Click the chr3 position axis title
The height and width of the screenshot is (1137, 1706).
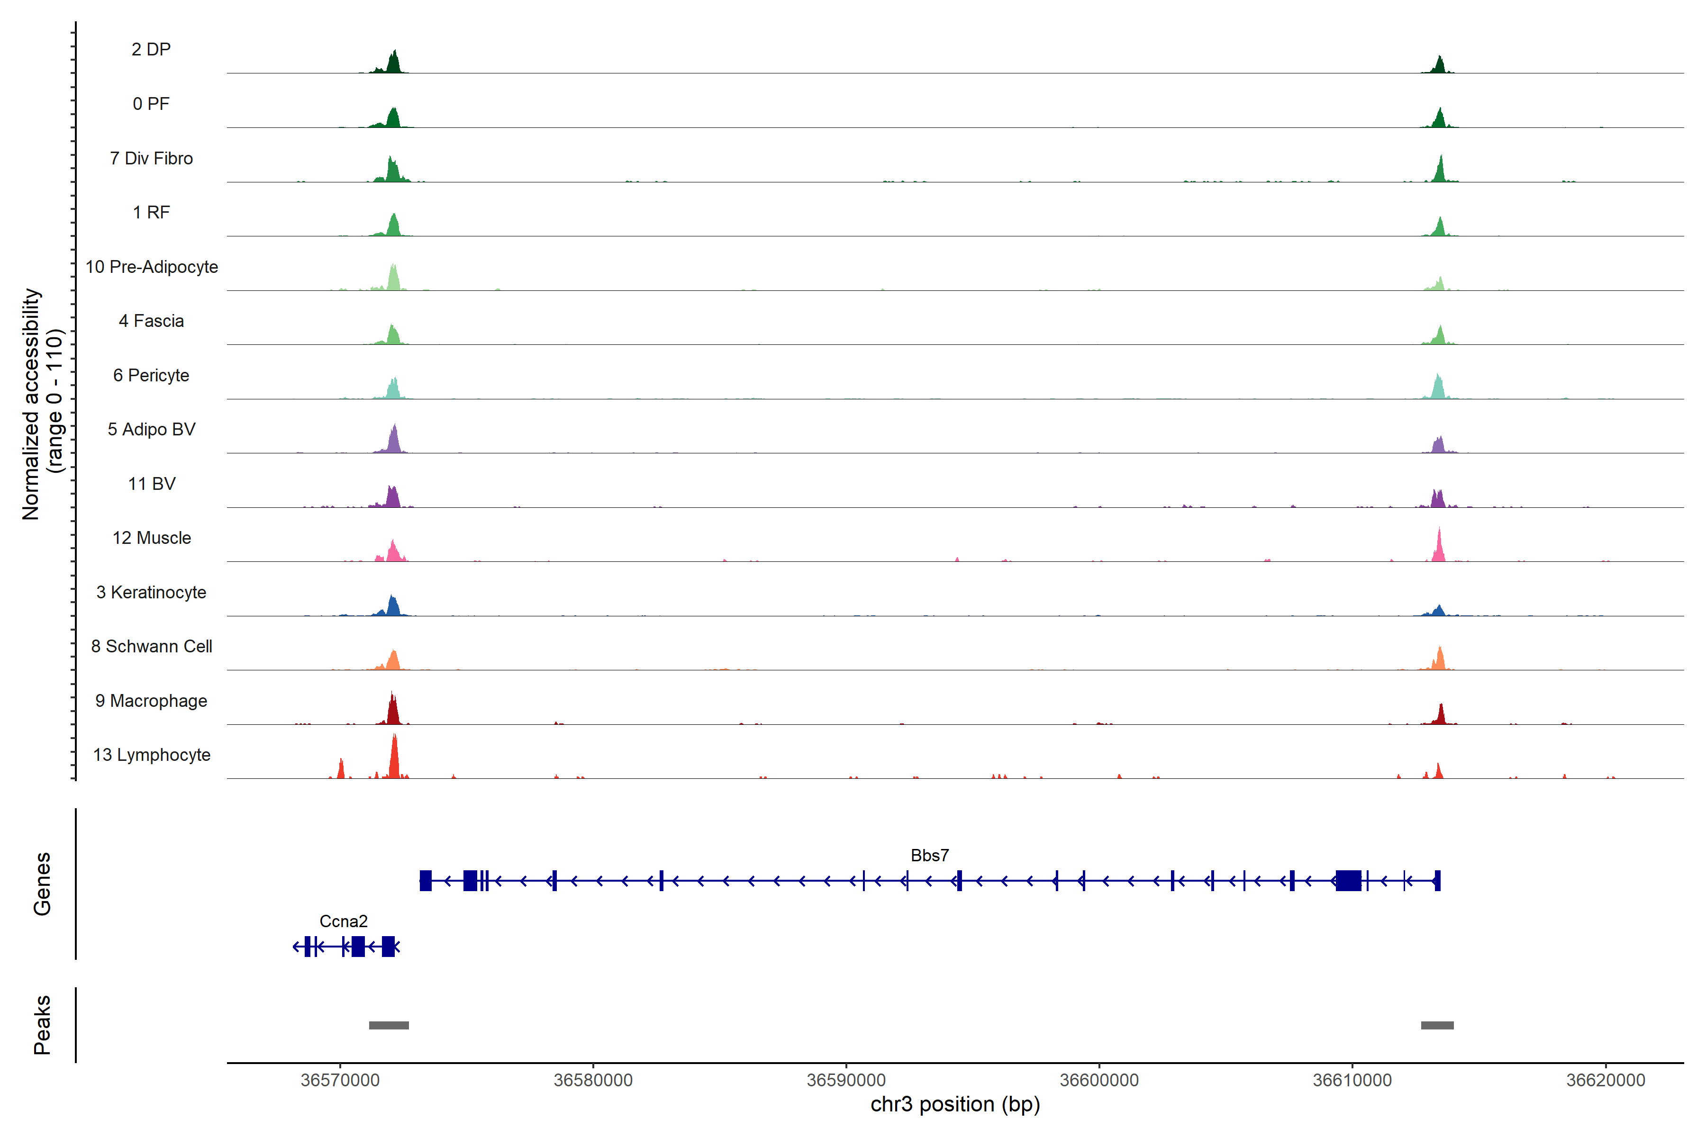954,1104
